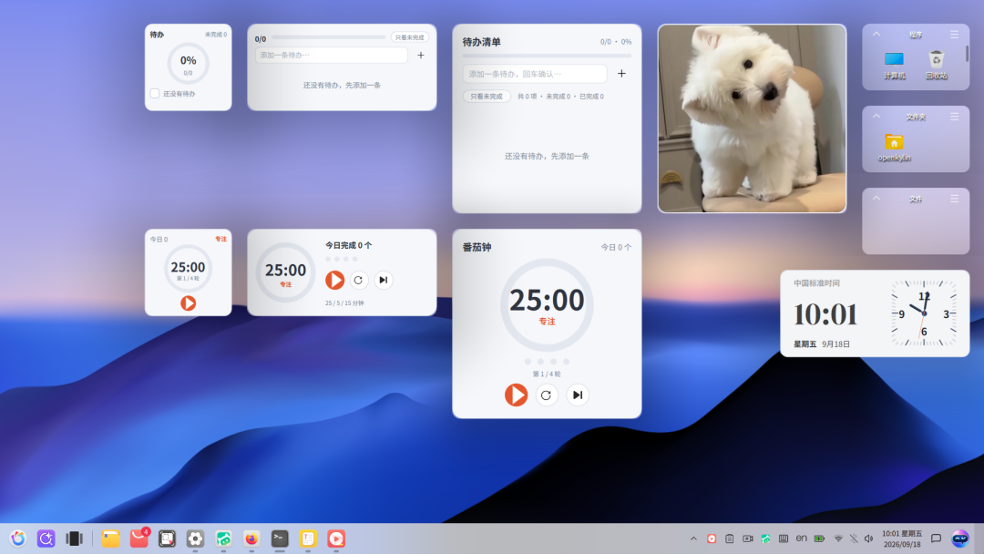984x554 pixels.
Task: Focus the 添加一条待办，回车确认 input field
Action: (535, 74)
